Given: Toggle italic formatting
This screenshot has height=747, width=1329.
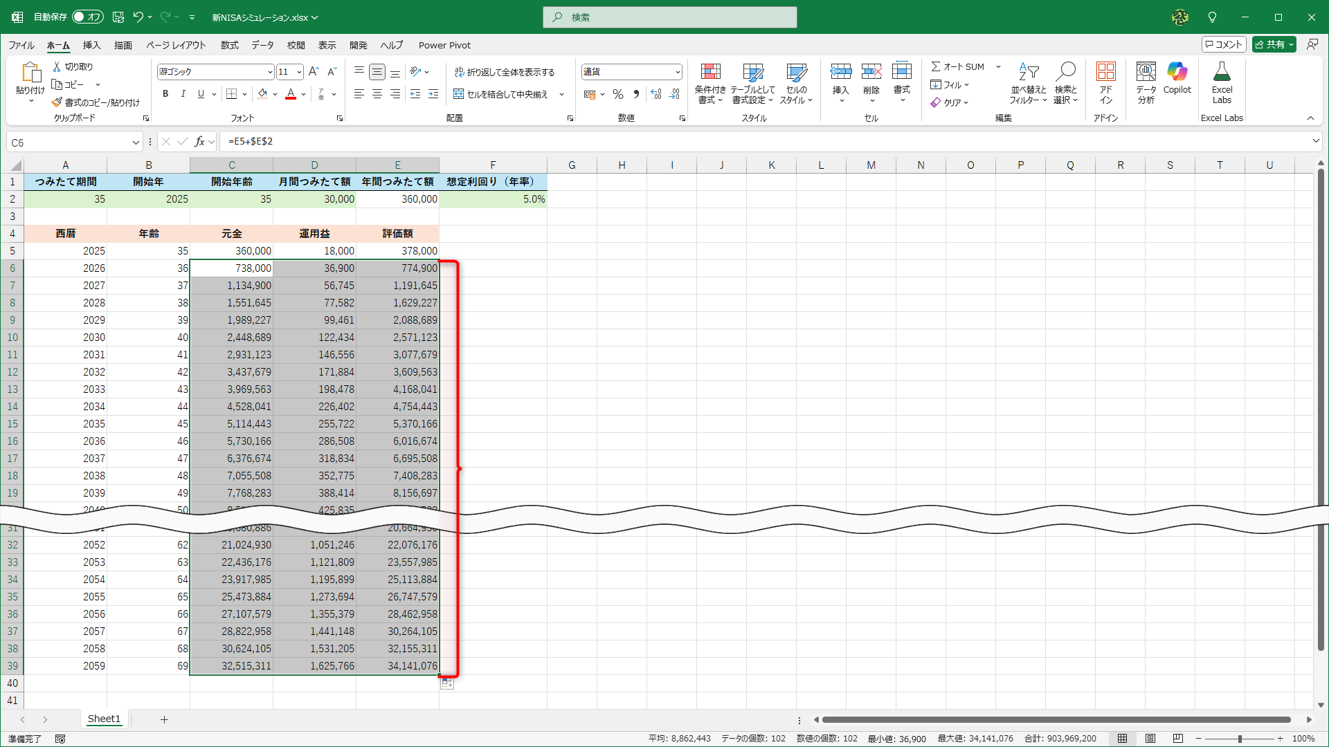Looking at the screenshot, I should pyautogui.click(x=183, y=94).
